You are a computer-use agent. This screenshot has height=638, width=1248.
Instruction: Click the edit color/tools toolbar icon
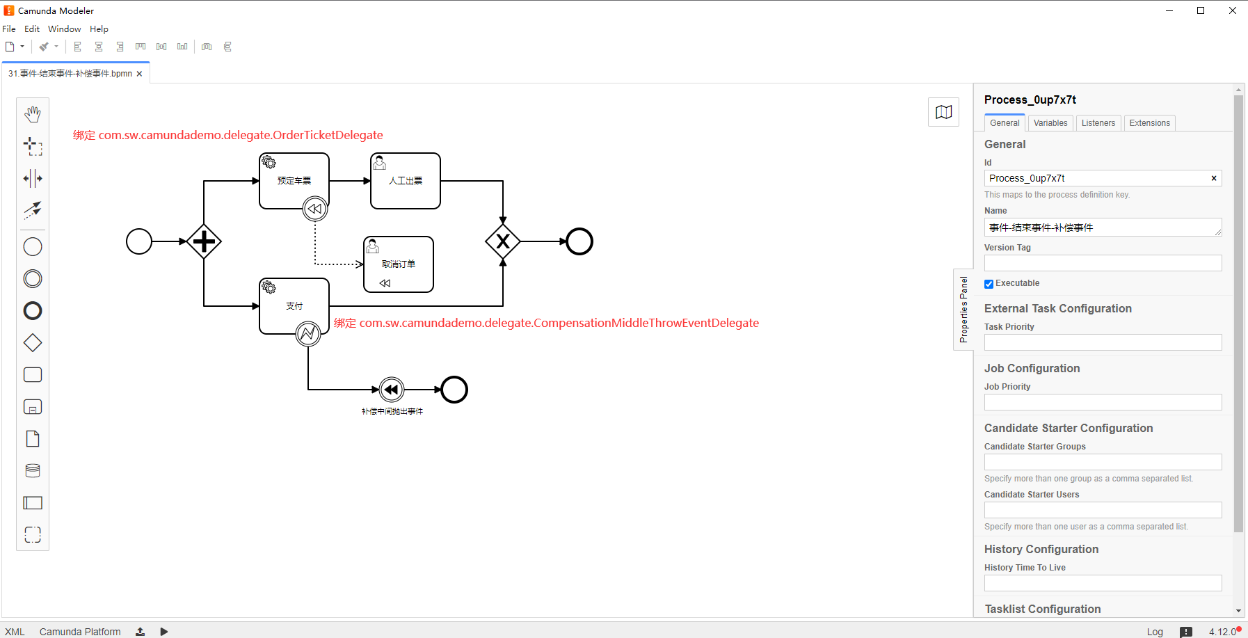pyautogui.click(x=44, y=47)
